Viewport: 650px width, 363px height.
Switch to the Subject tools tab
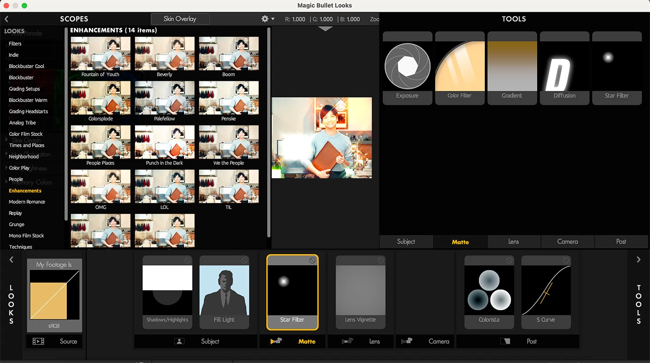click(x=406, y=242)
